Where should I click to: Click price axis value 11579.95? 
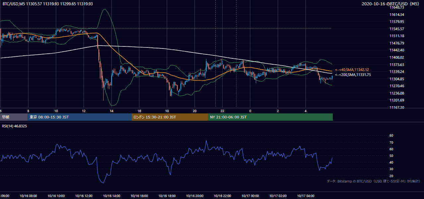tap(396, 22)
